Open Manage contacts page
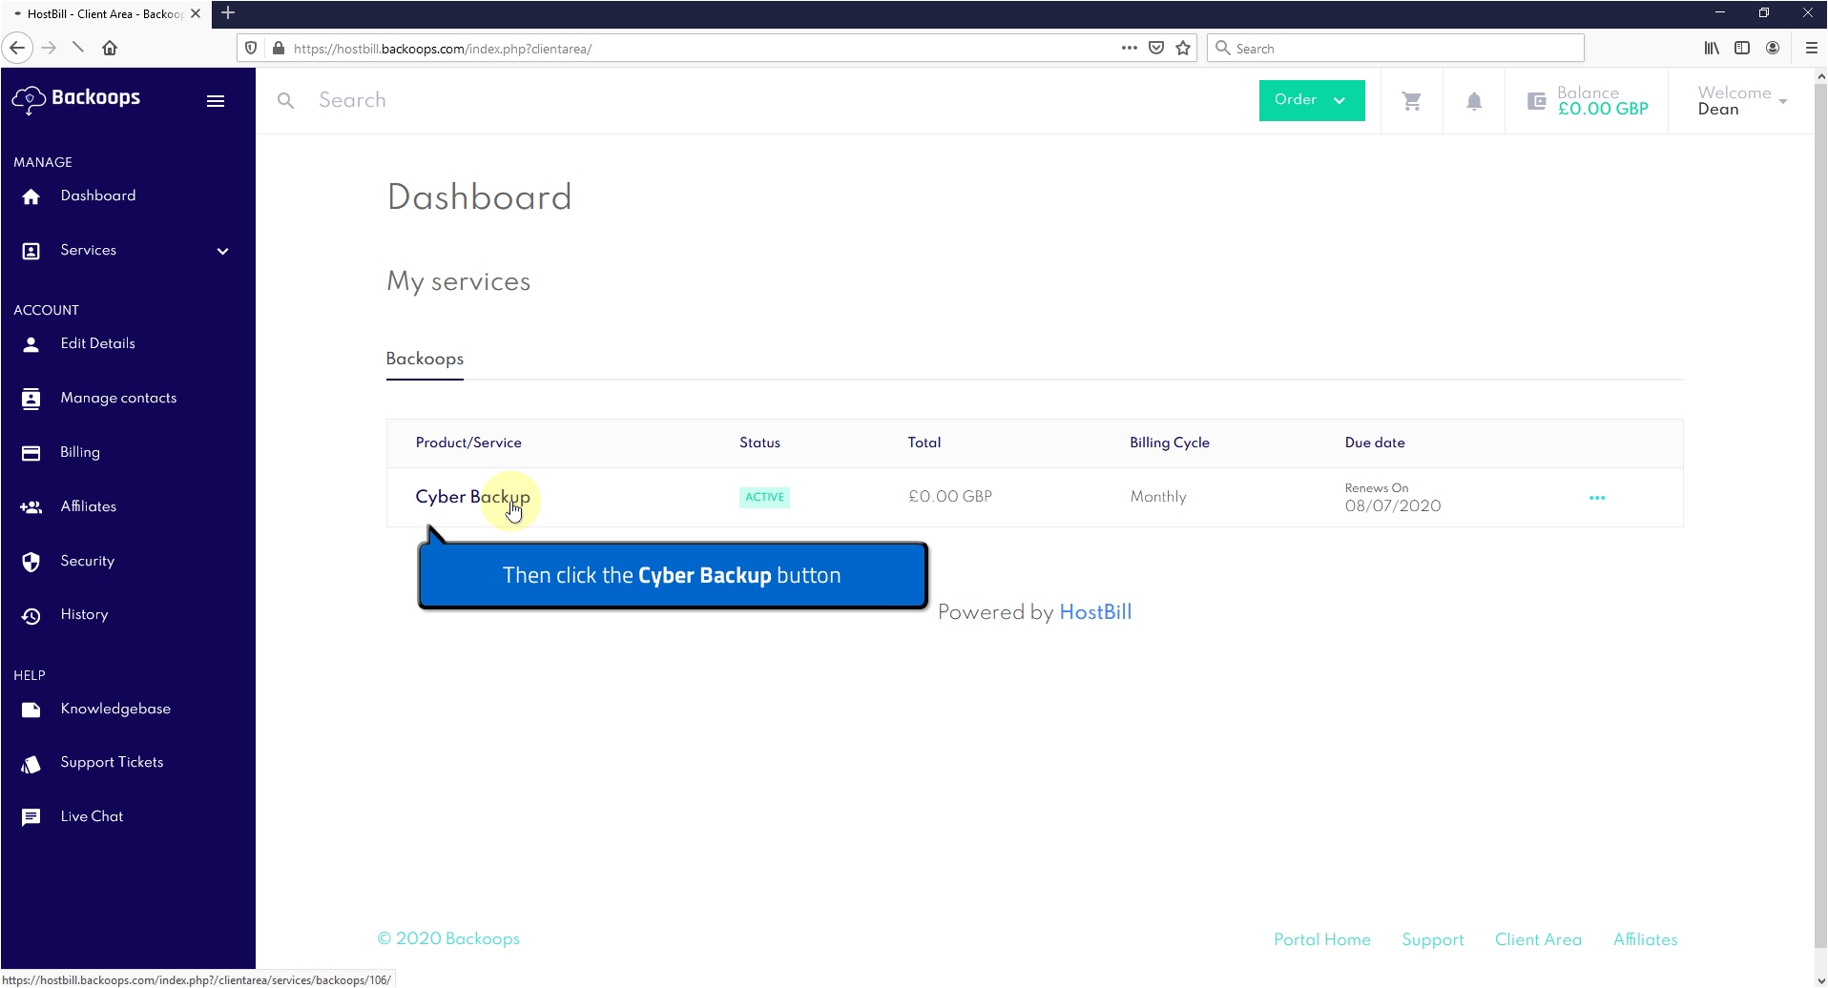Viewport: 1828px width, 988px height. (x=118, y=398)
